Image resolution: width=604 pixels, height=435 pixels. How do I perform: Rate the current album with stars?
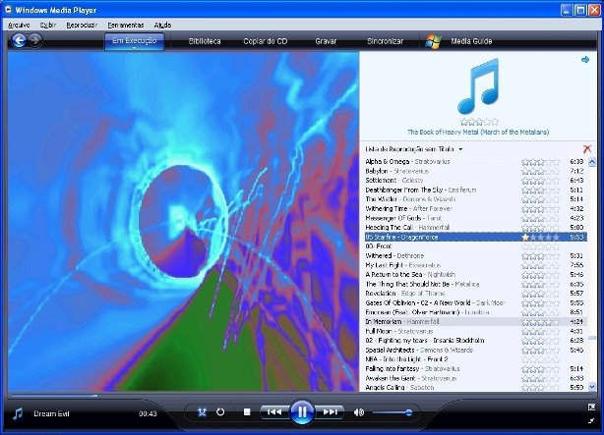(479, 123)
